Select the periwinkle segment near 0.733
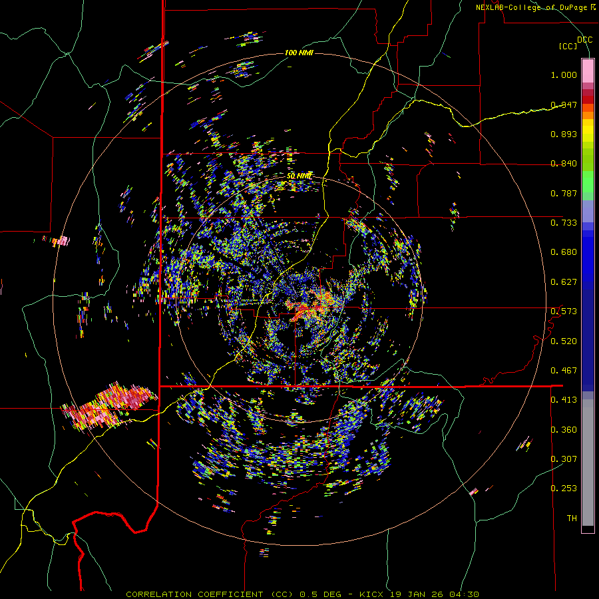The width and height of the screenshot is (599, 599). pos(588,212)
